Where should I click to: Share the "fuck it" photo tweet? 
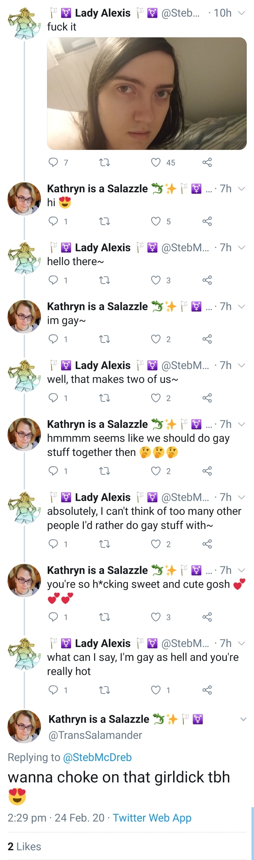207,162
